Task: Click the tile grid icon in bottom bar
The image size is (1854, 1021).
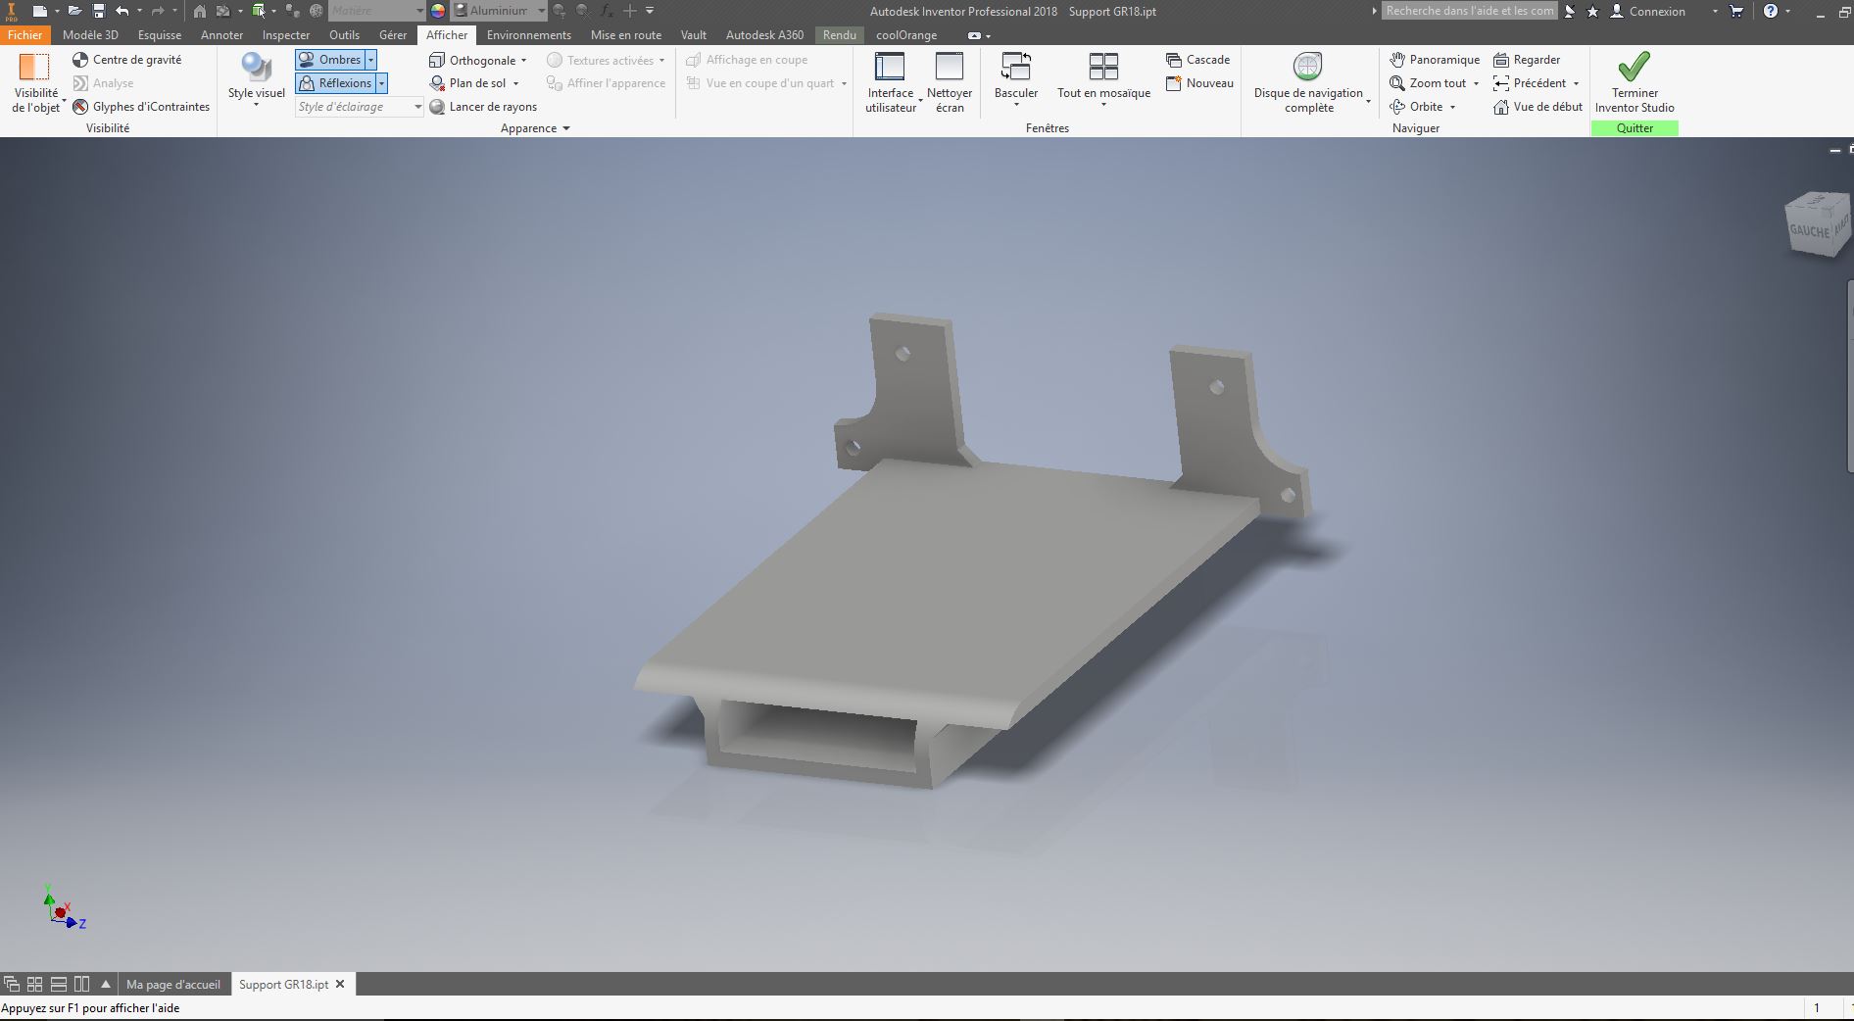Action: tap(35, 984)
